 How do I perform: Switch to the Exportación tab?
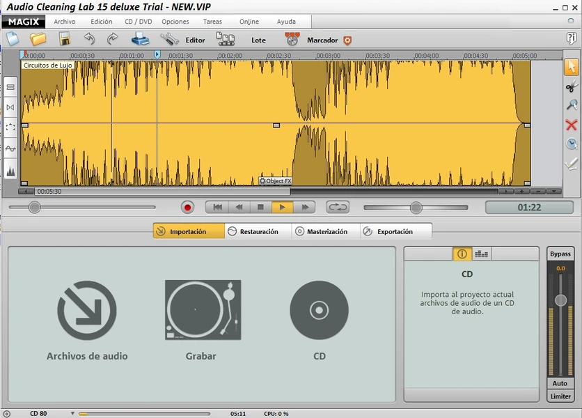tap(395, 231)
